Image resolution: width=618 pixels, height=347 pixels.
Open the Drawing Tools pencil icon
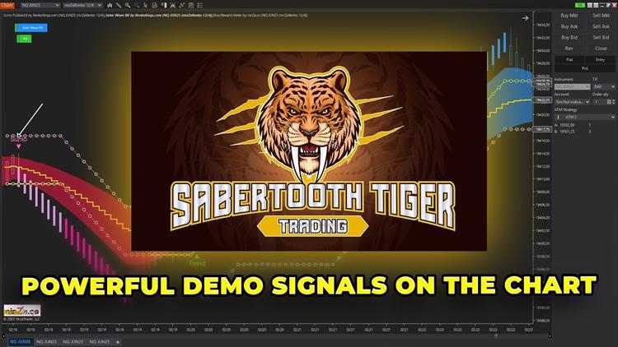[x=119, y=5]
